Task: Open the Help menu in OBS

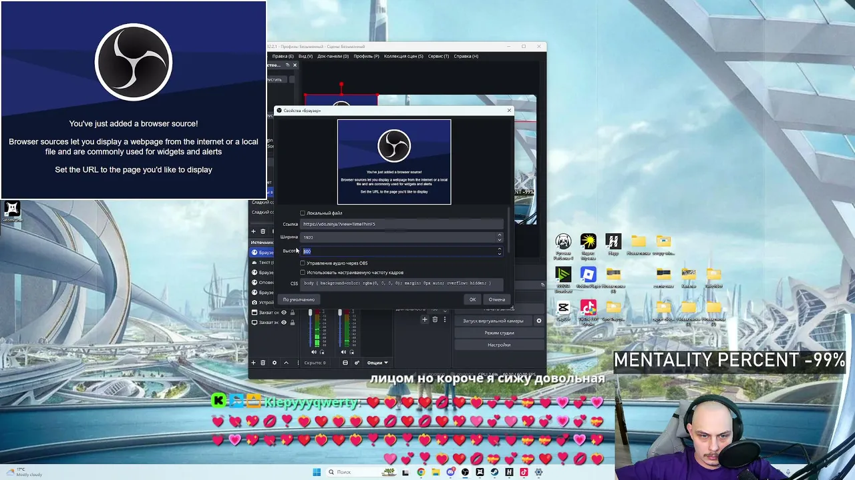Action: coord(466,56)
